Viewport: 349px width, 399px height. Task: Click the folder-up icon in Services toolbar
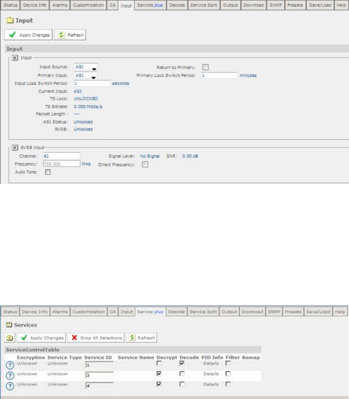10,338
